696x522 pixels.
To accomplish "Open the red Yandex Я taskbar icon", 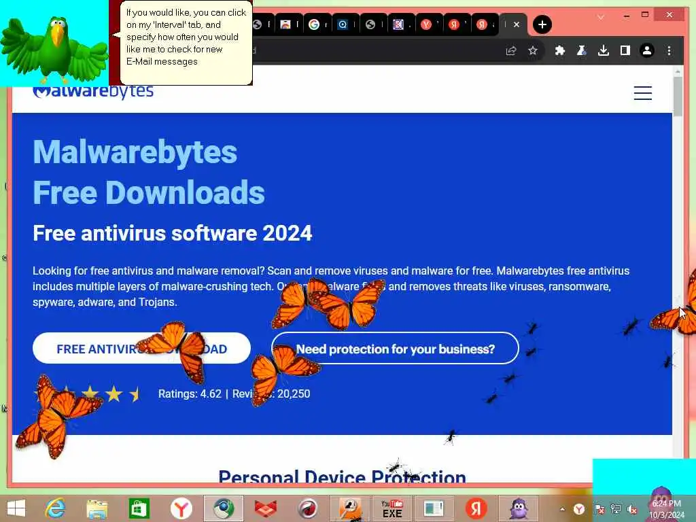I will [x=476, y=508].
